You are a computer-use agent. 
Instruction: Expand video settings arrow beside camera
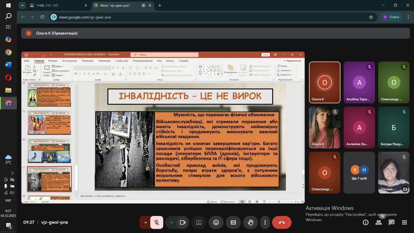pyautogui.click(x=172, y=222)
